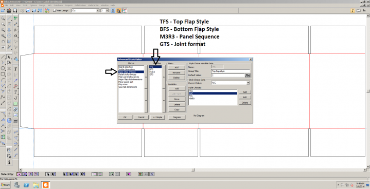
Task: Click the Diagram button
Action: coord(177,117)
